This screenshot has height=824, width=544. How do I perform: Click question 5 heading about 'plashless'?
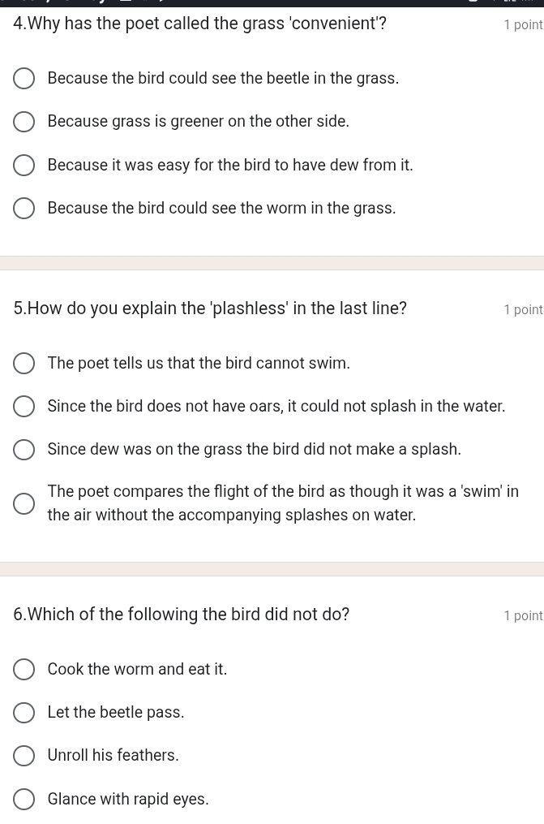pyautogui.click(x=210, y=308)
